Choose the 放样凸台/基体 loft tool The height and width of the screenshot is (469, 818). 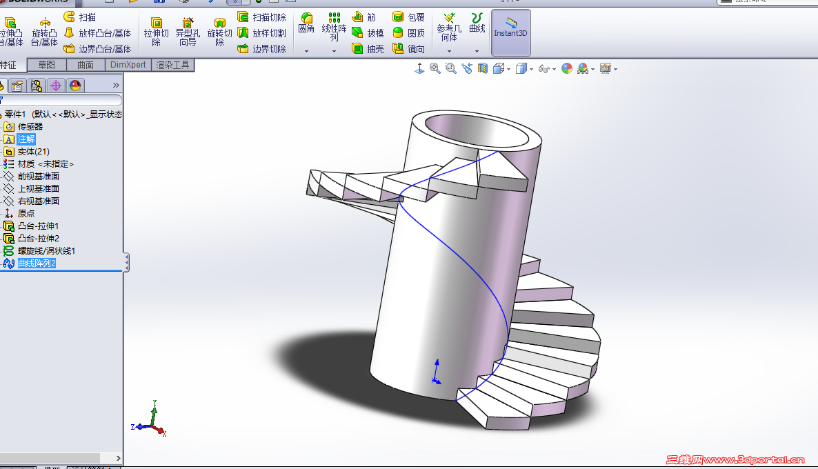[97, 33]
